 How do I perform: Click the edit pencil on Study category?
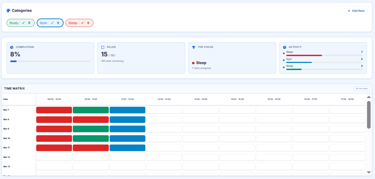tap(23, 23)
